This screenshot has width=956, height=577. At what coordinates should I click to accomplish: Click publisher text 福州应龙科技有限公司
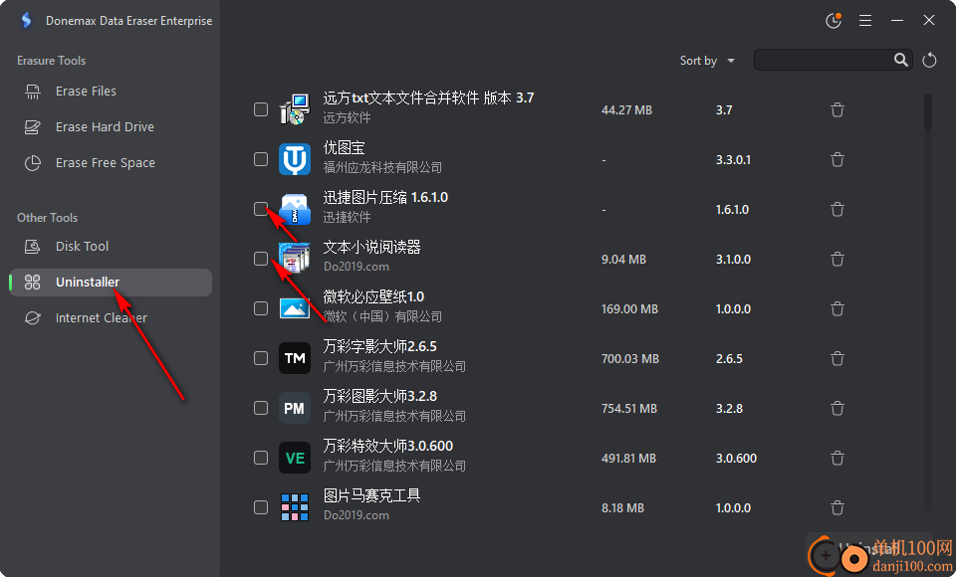point(382,167)
